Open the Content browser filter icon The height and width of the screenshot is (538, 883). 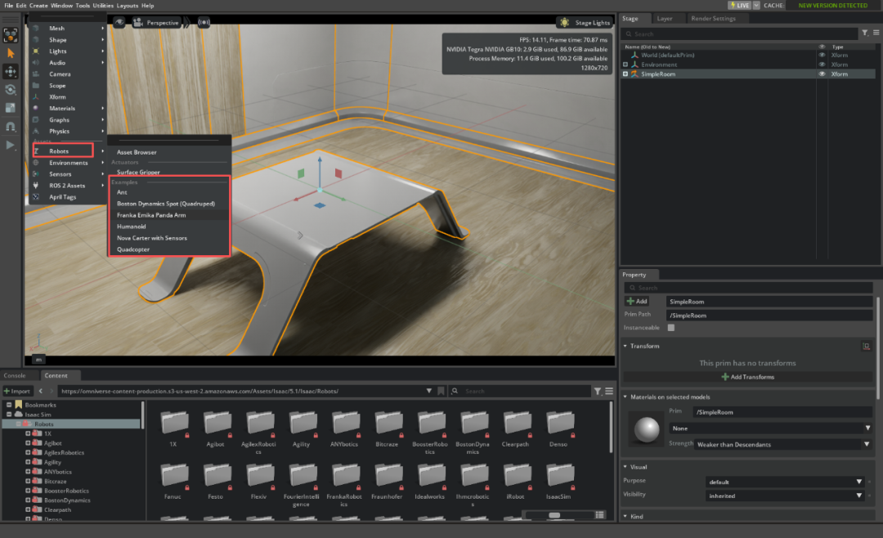coord(598,391)
